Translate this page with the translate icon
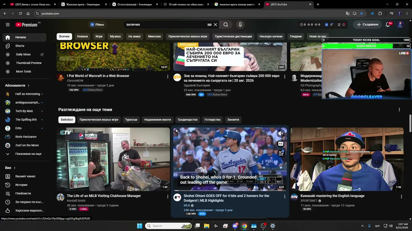Screen dimensions: 412x231 pyautogui.click(x=348, y=13)
